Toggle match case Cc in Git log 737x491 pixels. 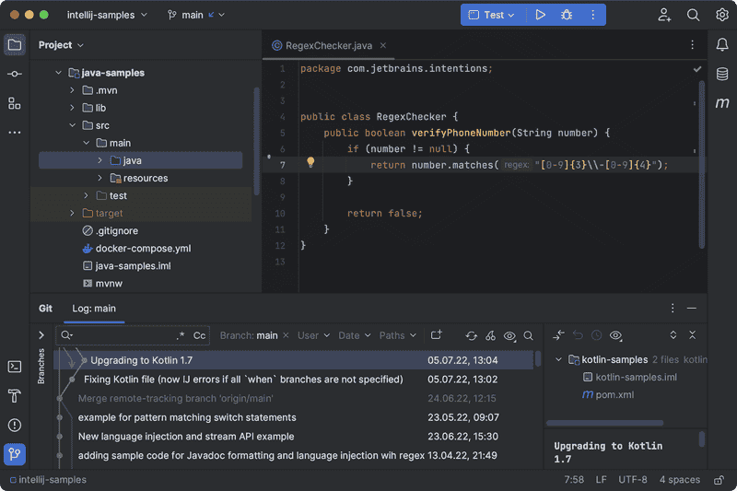pos(199,335)
